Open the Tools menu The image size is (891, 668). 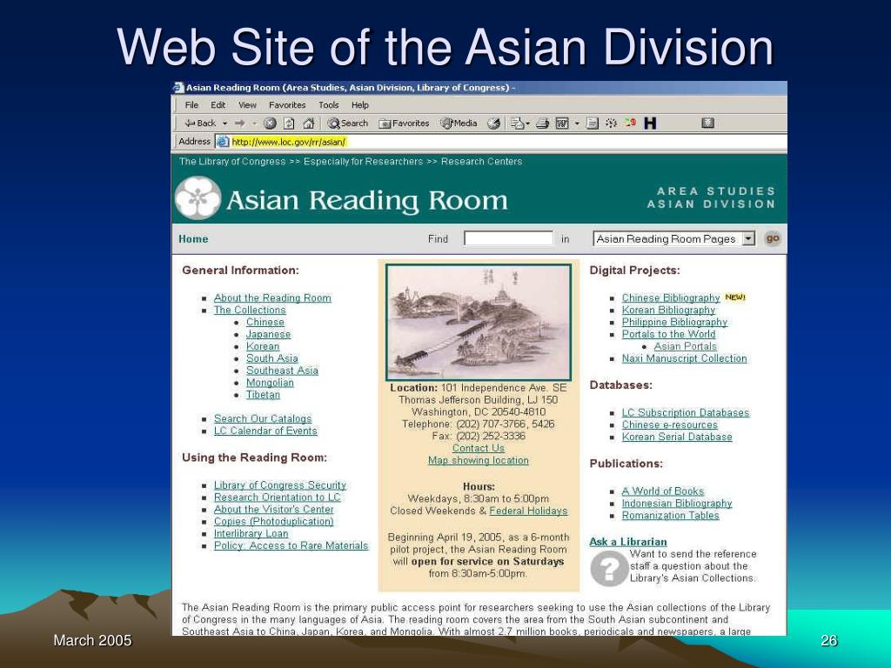328,105
